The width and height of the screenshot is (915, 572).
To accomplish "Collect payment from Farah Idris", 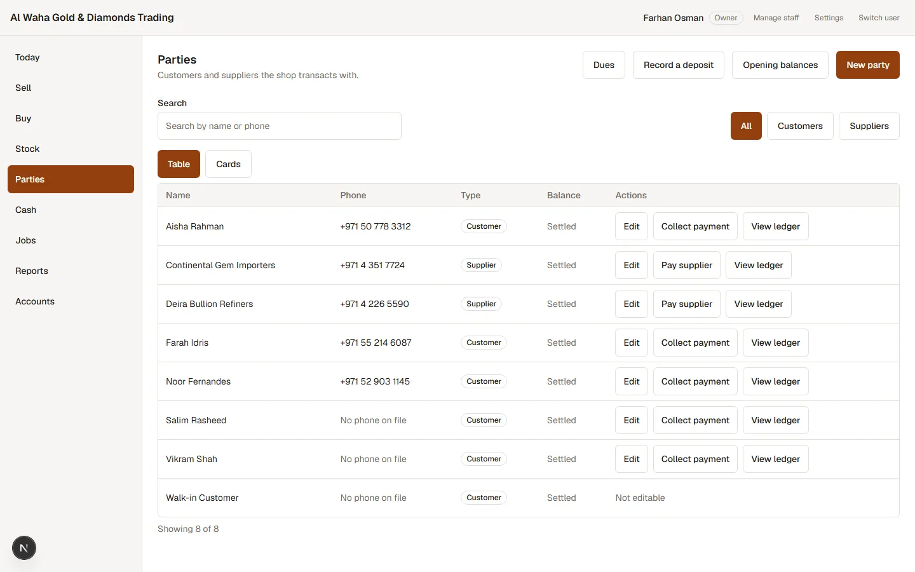I will coord(695,343).
